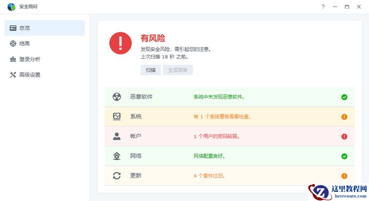This screenshot has width=369, height=201.
Task: Click the green checkmark on malware row
Action: pyautogui.click(x=344, y=97)
